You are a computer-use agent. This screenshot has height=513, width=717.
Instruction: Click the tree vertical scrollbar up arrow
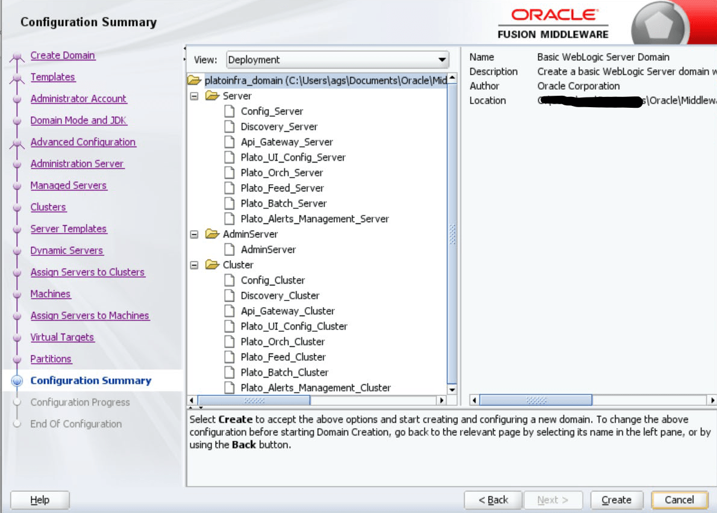452,78
